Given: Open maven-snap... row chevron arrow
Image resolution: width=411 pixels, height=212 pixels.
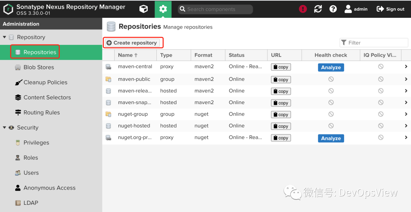Looking at the screenshot, I should click(406, 102).
